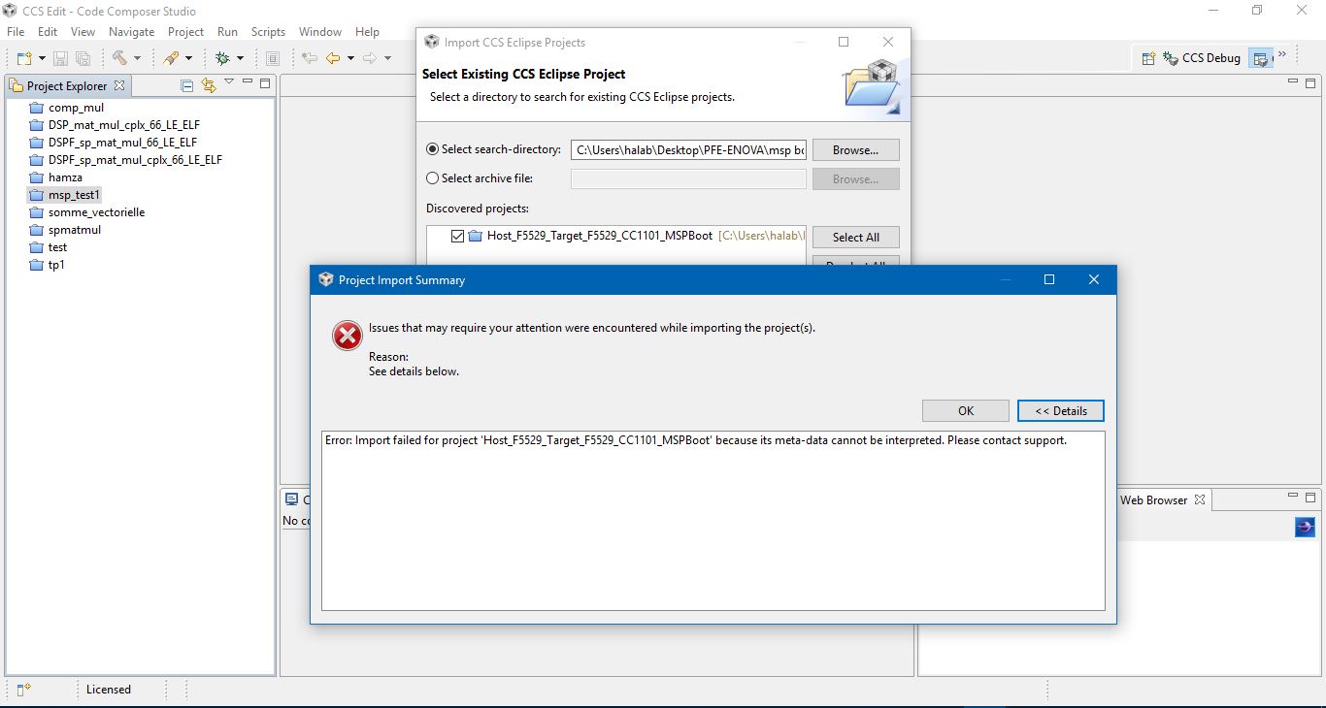Screen dimensions: 1326x708
Task: Click the Save toolbar icon
Action: 60,58
